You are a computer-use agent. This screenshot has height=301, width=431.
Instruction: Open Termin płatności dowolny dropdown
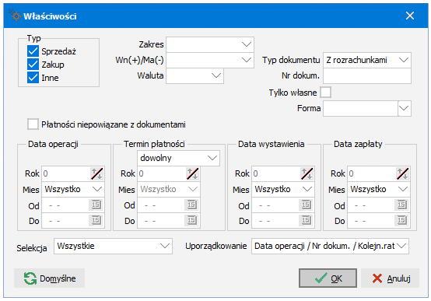pos(178,158)
